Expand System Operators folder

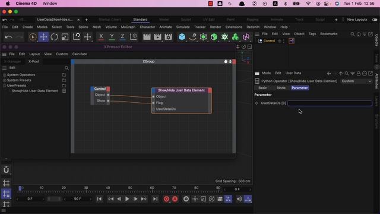pos(4,75)
